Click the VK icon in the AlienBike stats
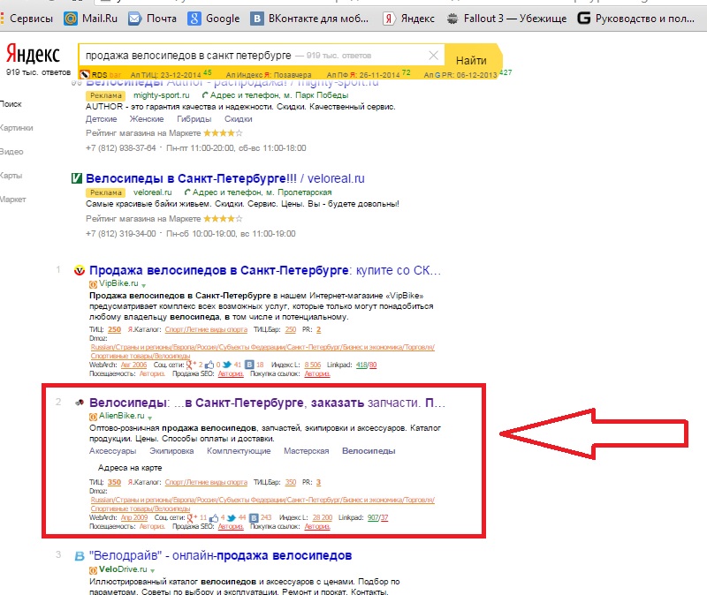This screenshot has height=595, width=707. 254,518
